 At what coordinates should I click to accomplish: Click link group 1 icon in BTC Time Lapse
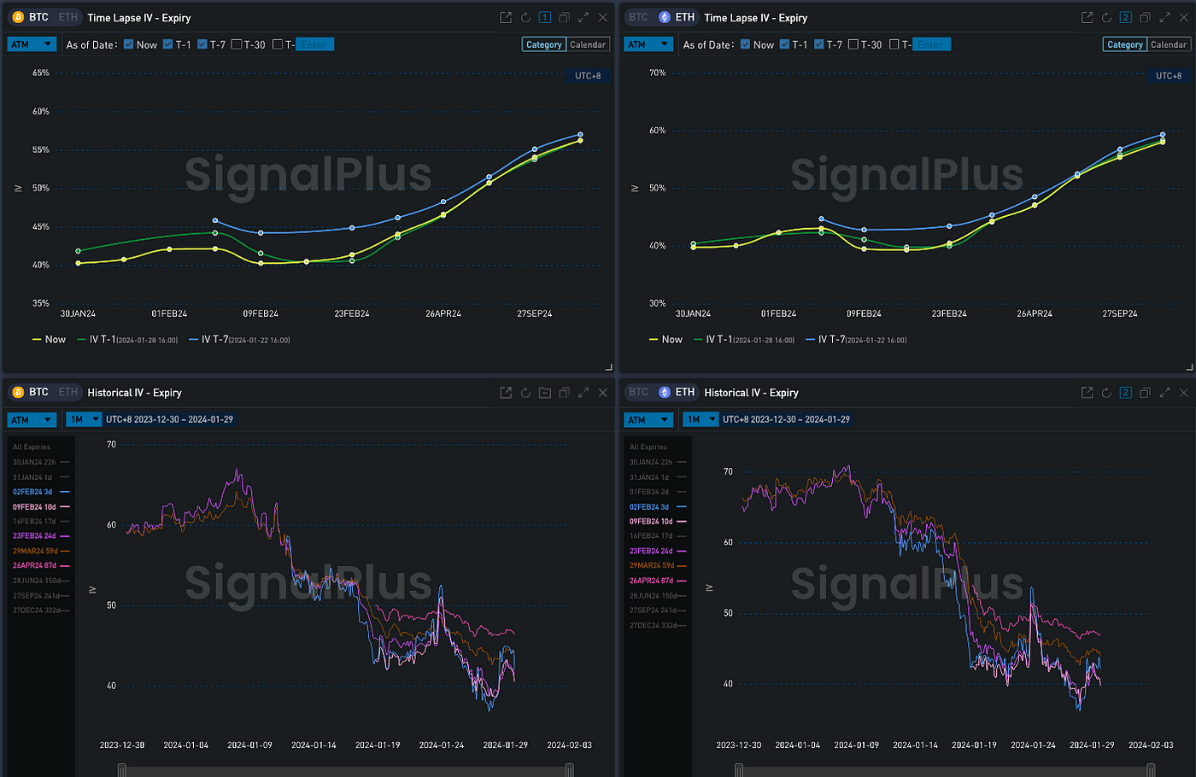[544, 18]
